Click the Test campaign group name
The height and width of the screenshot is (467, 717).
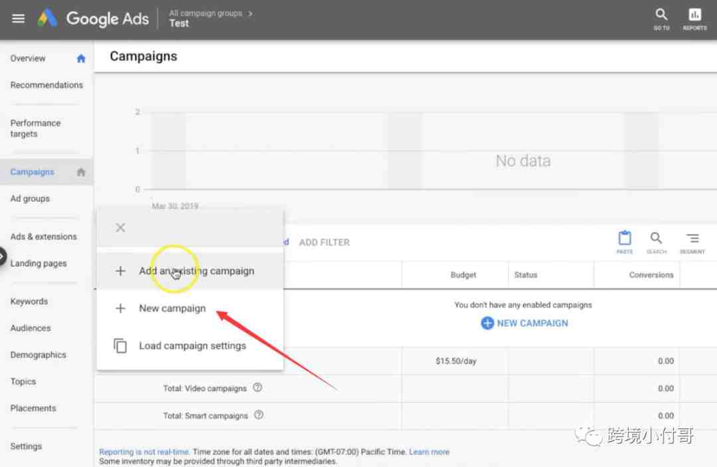tap(179, 23)
